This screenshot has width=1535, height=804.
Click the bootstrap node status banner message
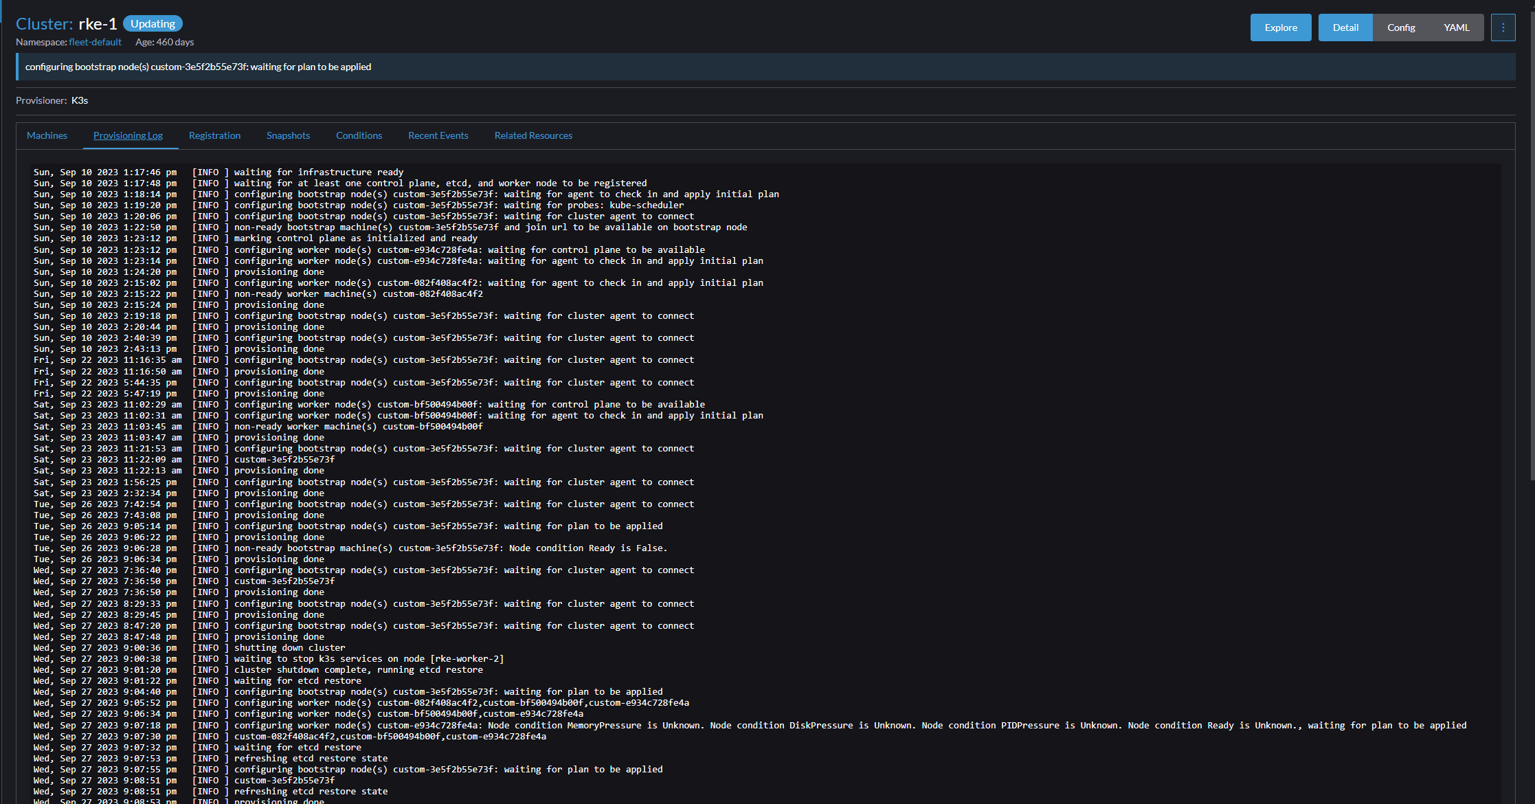pyautogui.click(x=198, y=67)
